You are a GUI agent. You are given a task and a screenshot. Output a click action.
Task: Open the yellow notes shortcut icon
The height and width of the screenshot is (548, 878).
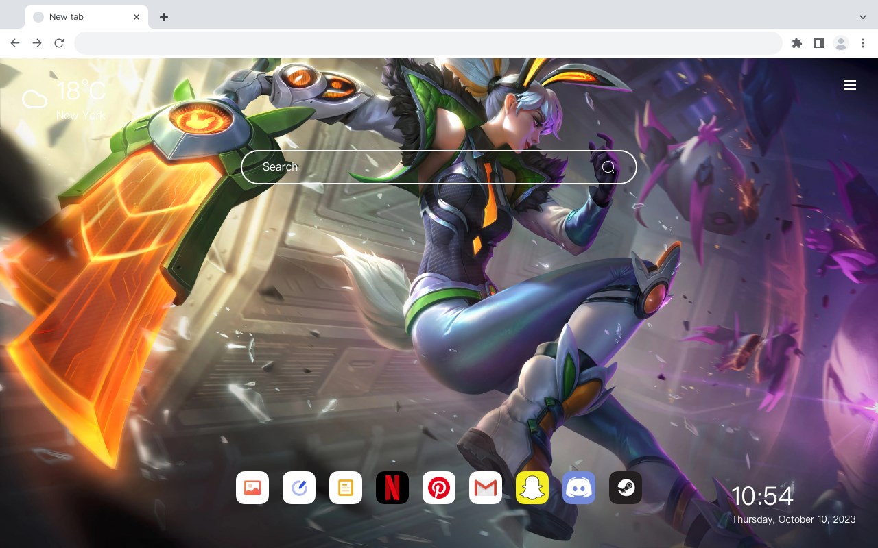[346, 488]
